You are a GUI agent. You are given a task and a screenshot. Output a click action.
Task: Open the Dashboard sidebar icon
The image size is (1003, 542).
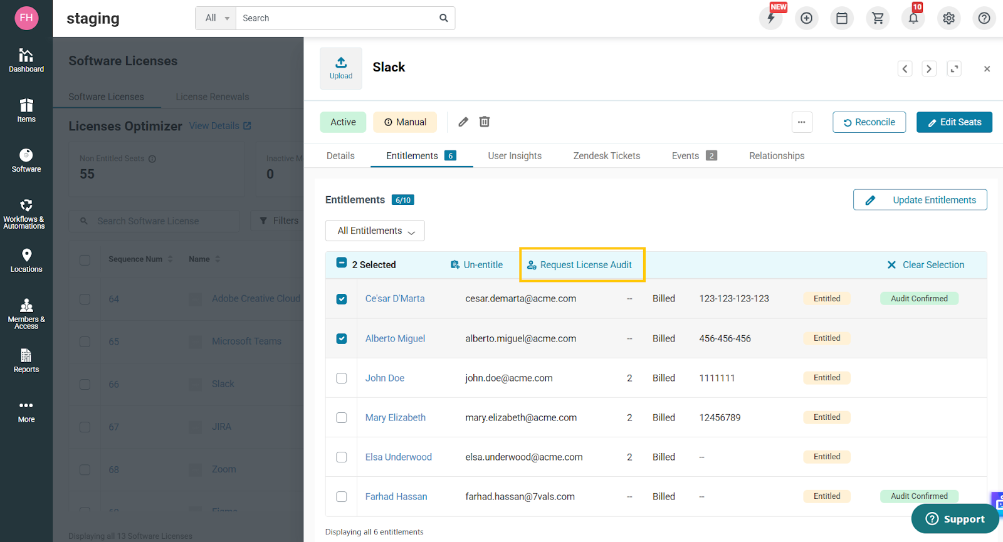26,60
